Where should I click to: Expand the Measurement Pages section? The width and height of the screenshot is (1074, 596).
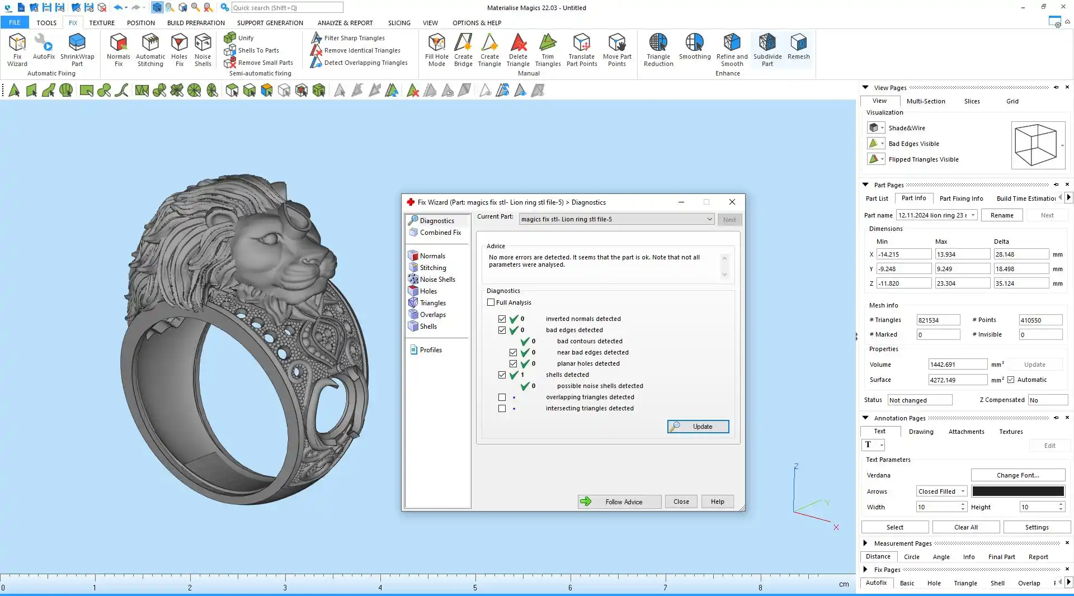click(865, 543)
